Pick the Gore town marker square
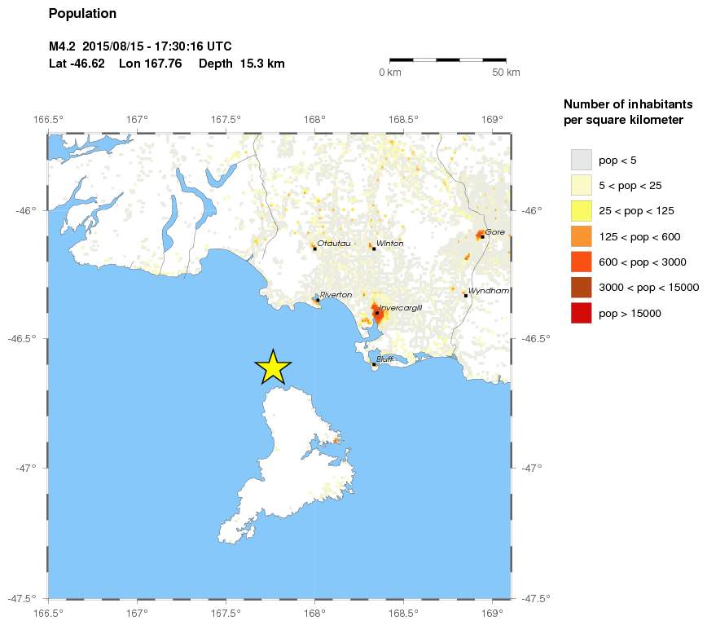The height and width of the screenshot is (625, 707). 482,237
